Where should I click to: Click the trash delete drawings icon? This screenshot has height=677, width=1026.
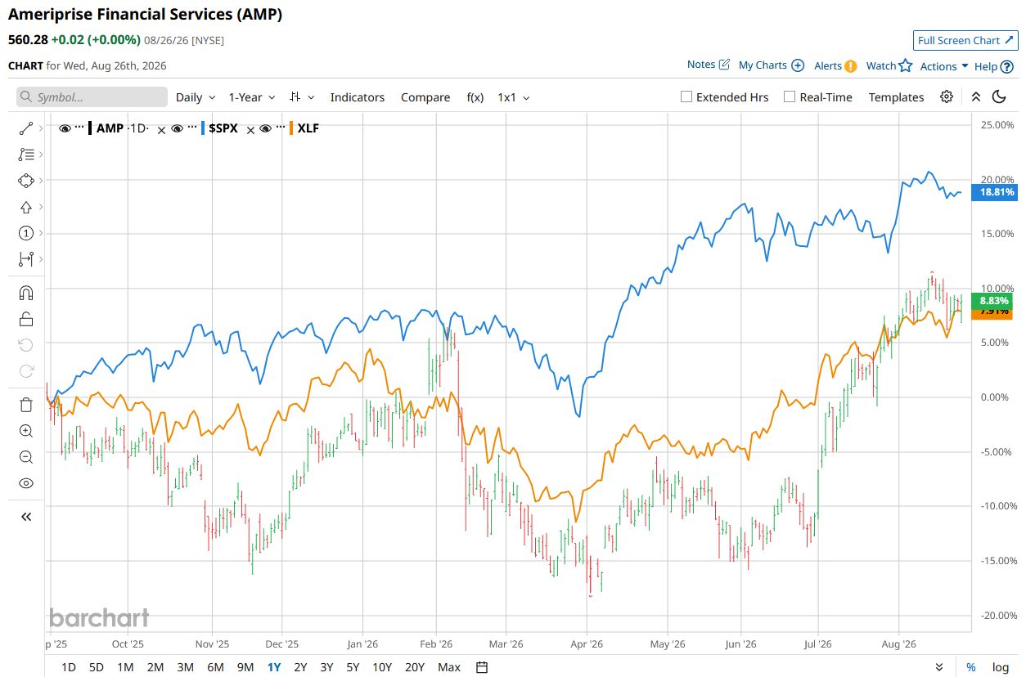click(25, 404)
